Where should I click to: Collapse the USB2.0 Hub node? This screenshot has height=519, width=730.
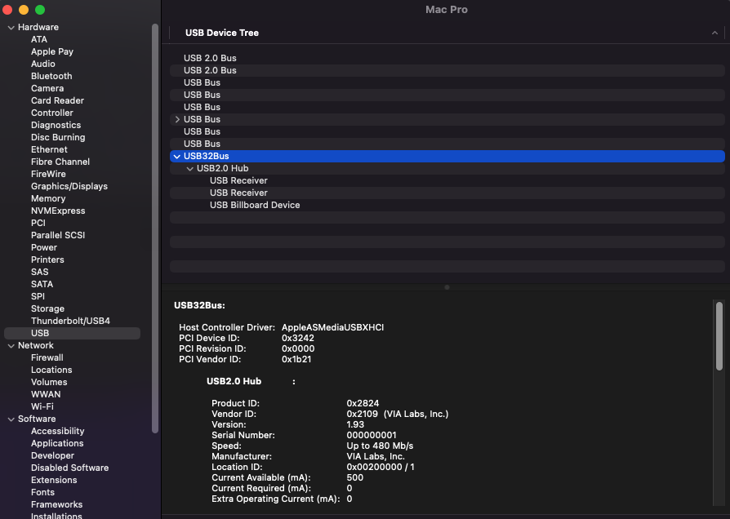189,169
